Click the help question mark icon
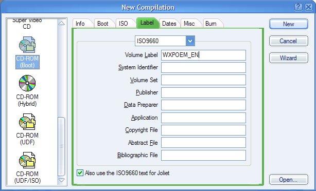 pyautogui.click(x=298, y=7)
